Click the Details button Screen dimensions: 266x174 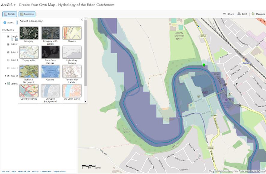pyautogui.click(x=10, y=14)
